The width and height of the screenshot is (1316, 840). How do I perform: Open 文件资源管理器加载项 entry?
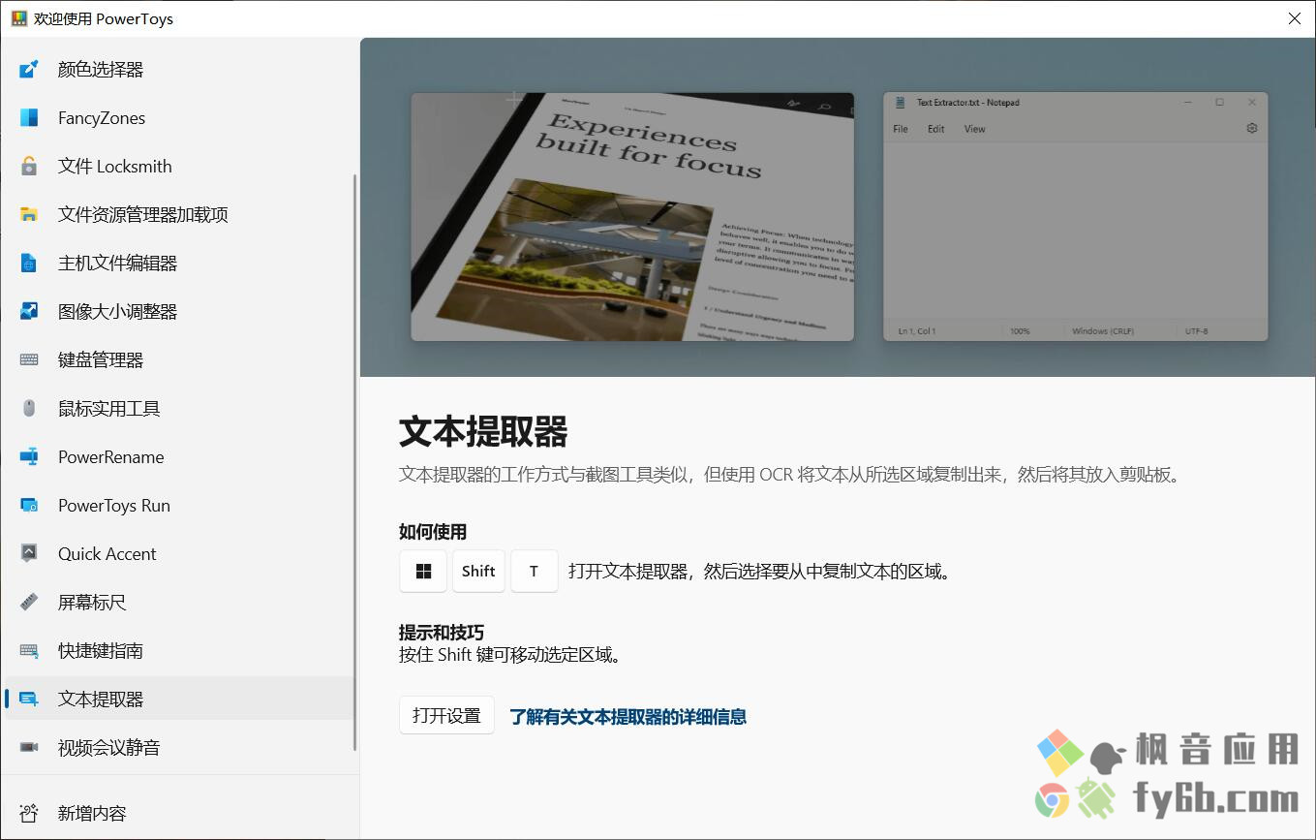pyautogui.click(x=179, y=214)
